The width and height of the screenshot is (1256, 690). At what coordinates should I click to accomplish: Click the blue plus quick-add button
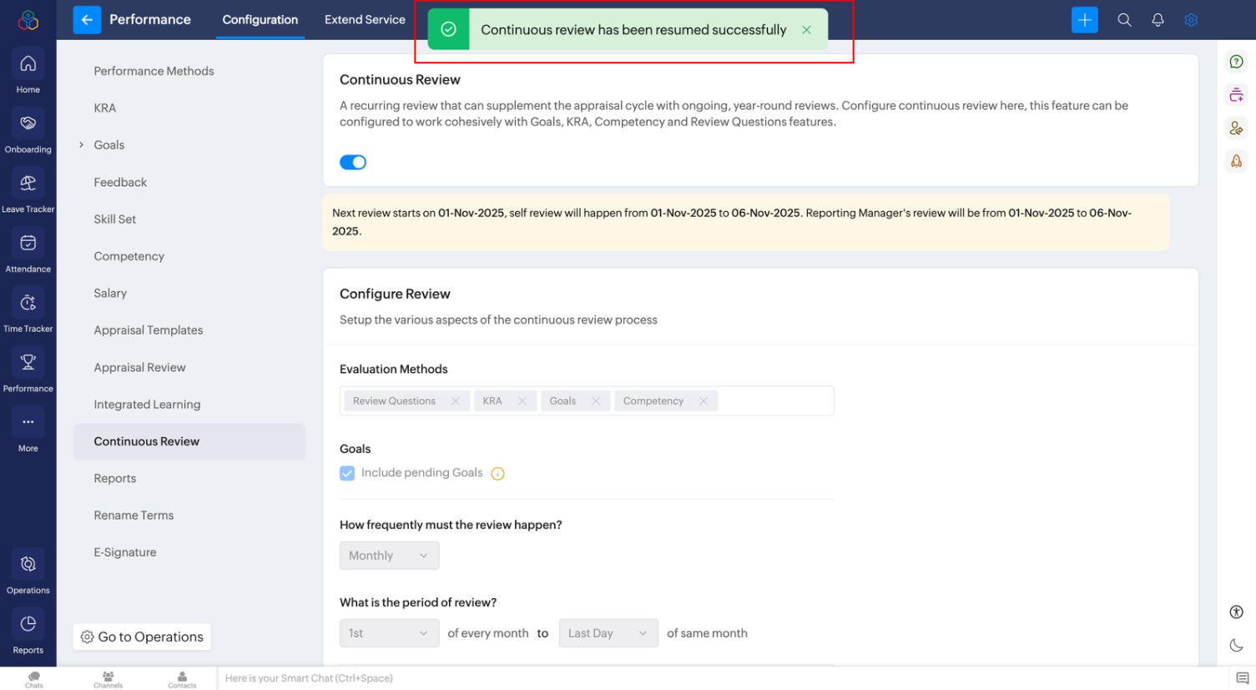1085,20
